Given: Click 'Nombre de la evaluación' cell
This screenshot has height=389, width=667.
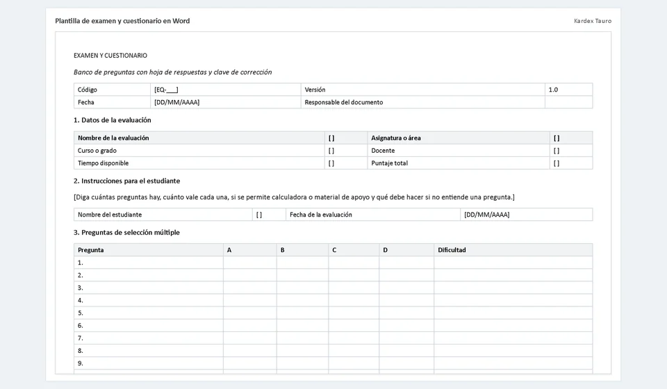Looking at the screenshot, I should tap(199, 138).
